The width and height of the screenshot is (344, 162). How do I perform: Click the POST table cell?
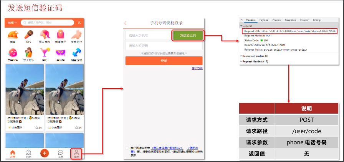pyautogui.click(x=306, y=120)
